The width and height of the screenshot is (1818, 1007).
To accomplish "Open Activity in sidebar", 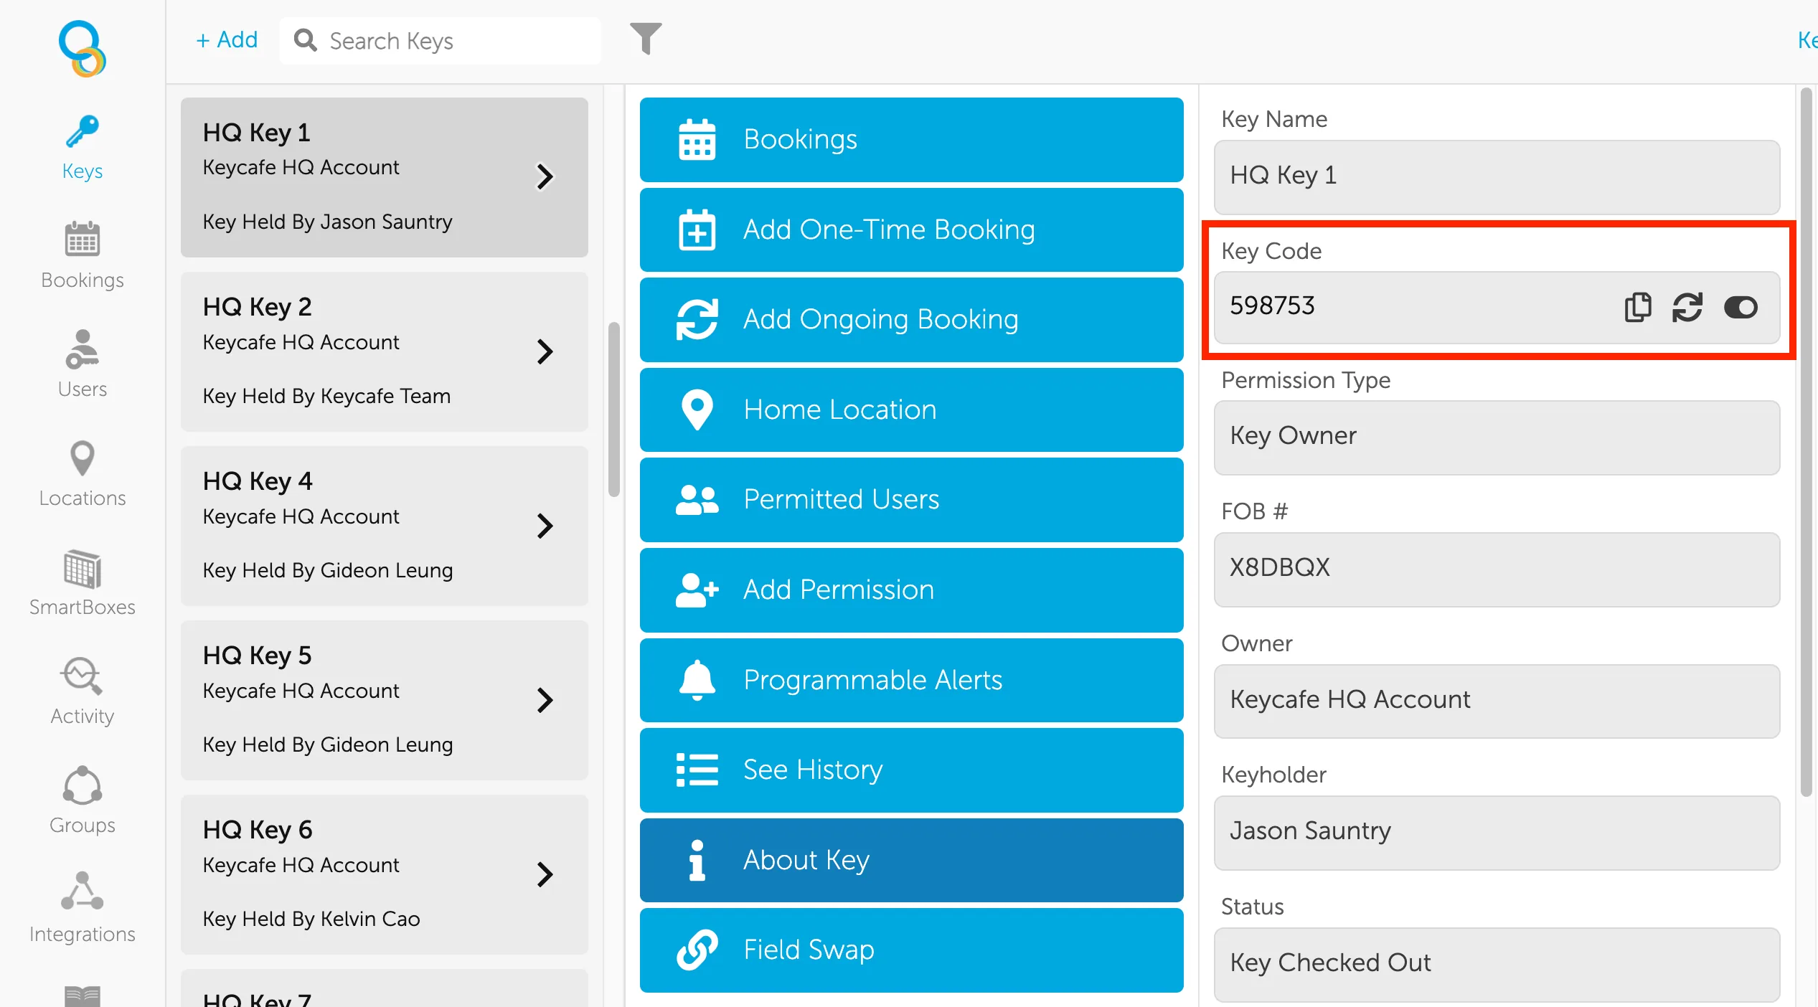I will coord(83,692).
